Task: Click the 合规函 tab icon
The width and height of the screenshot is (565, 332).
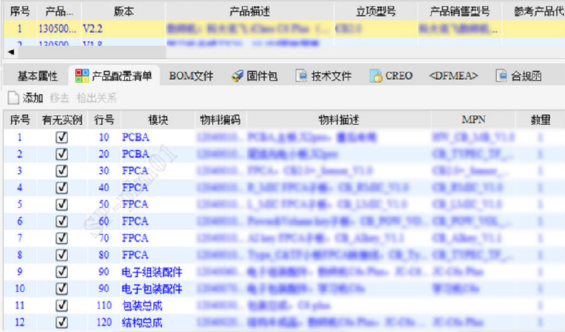Action: tap(501, 76)
